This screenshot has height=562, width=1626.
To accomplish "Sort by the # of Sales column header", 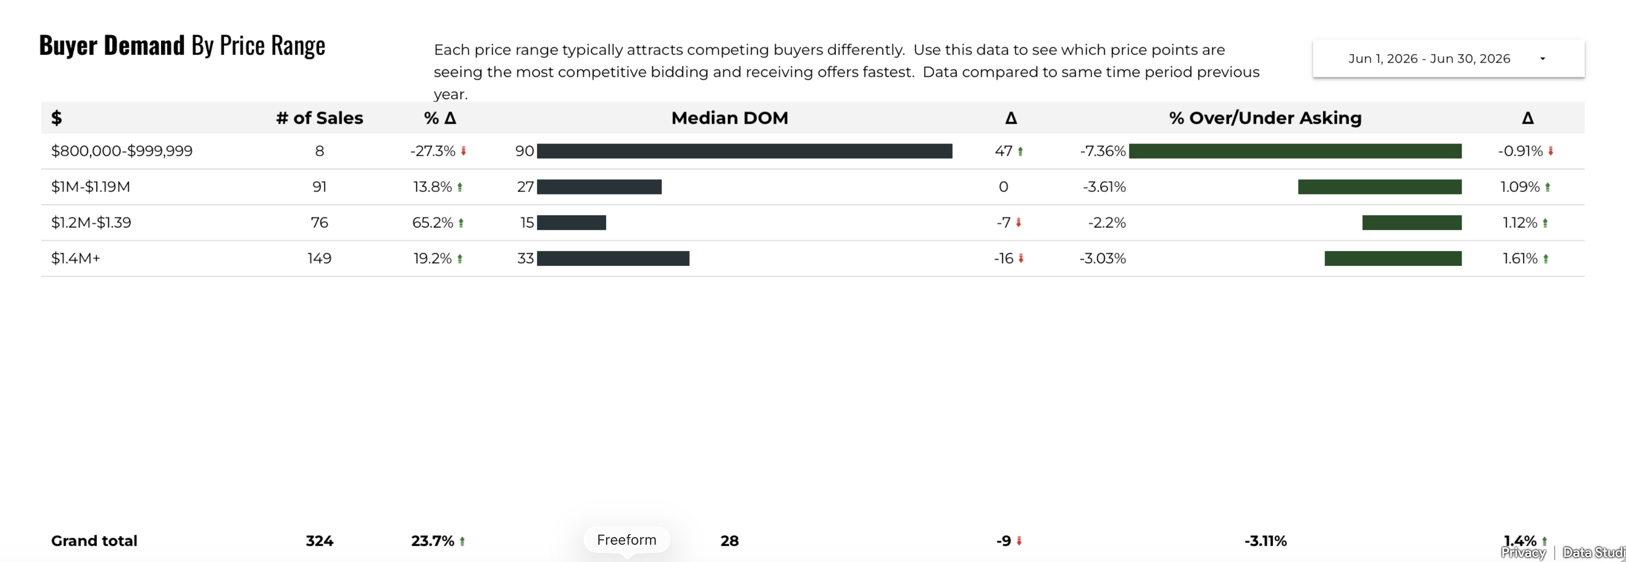I will coord(319,118).
